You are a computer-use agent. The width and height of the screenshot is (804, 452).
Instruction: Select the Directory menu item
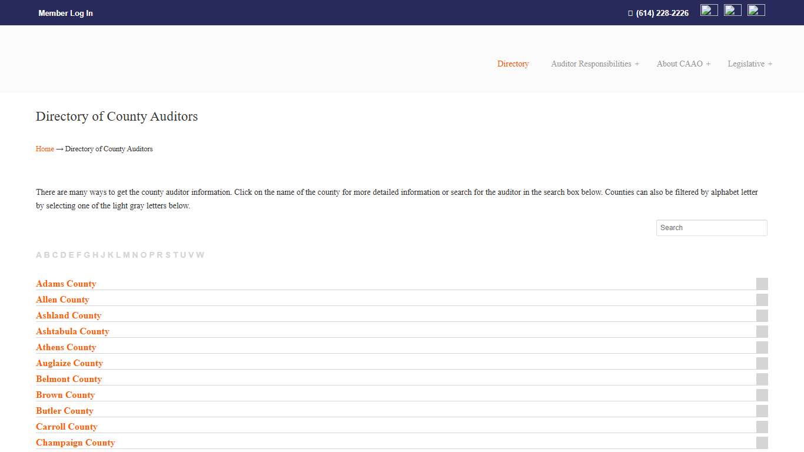pyautogui.click(x=513, y=64)
